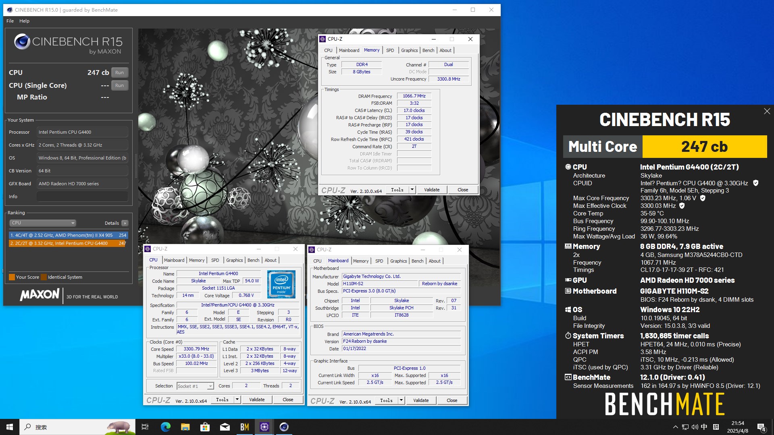The width and height of the screenshot is (774, 435).
Task: Show hidden system tray icons
Action: coord(675,427)
